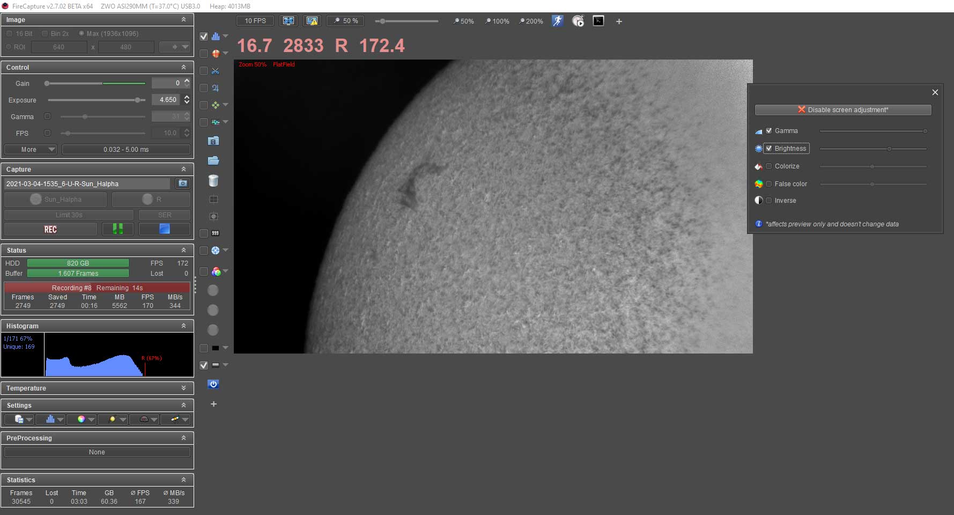The width and height of the screenshot is (954, 515).
Task: Enable the False color checkbox
Action: (769, 184)
